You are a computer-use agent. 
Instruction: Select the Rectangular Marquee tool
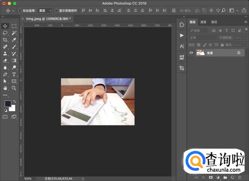click(14, 26)
